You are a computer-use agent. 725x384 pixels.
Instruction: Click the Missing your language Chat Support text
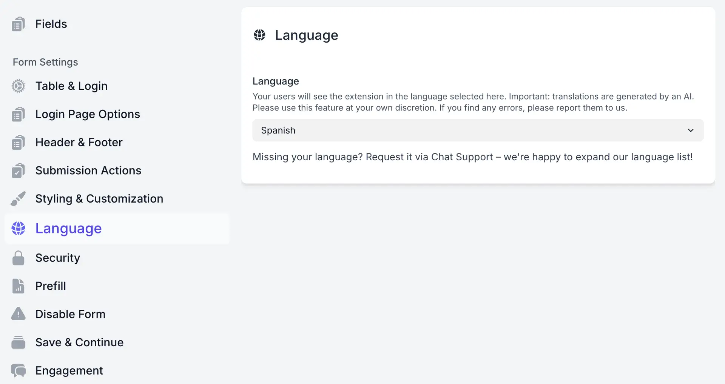click(x=472, y=157)
